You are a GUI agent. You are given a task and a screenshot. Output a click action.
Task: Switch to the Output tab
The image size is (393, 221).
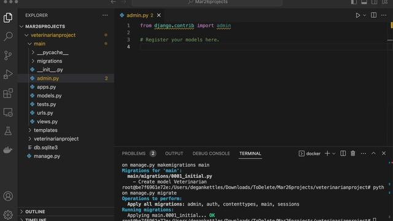(174, 153)
